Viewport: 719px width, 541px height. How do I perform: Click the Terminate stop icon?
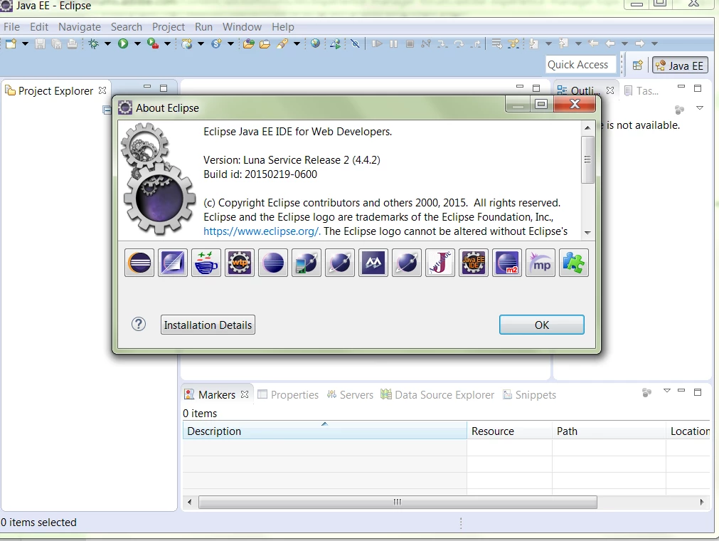[x=410, y=43]
